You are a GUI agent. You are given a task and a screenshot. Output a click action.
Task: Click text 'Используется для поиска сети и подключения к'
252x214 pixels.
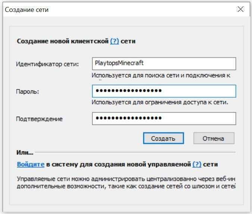point(161,75)
